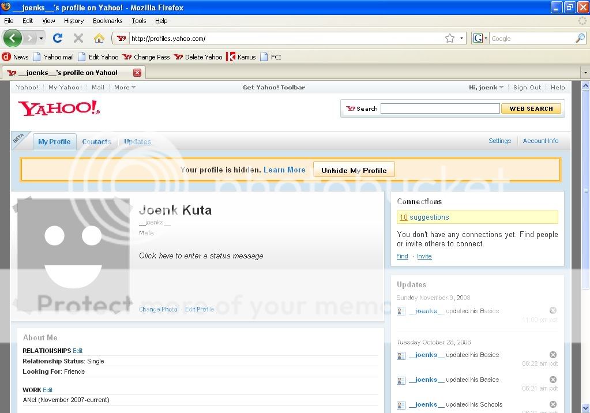
Task: Remove the Schools update entry
Action: [x=553, y=404]
